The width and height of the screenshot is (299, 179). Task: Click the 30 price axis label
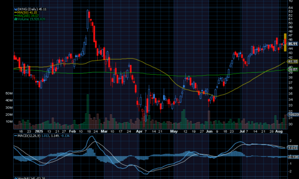click(x=290, y=124)
